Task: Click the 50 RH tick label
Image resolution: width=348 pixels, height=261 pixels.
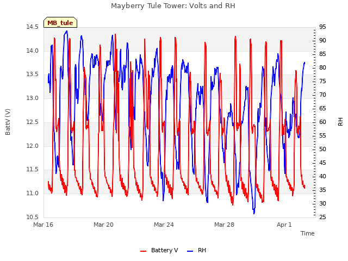Action: [322, 149]
